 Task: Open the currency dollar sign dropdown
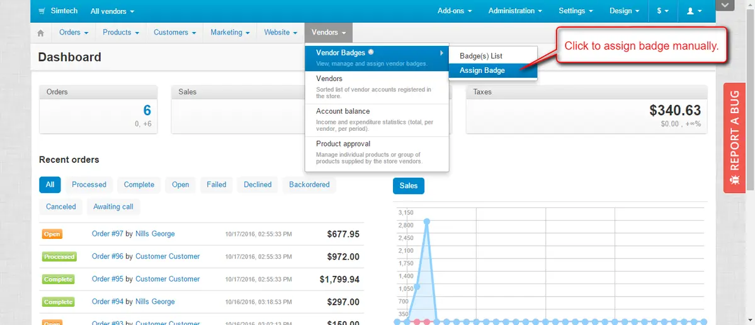(x=662, y=11)
